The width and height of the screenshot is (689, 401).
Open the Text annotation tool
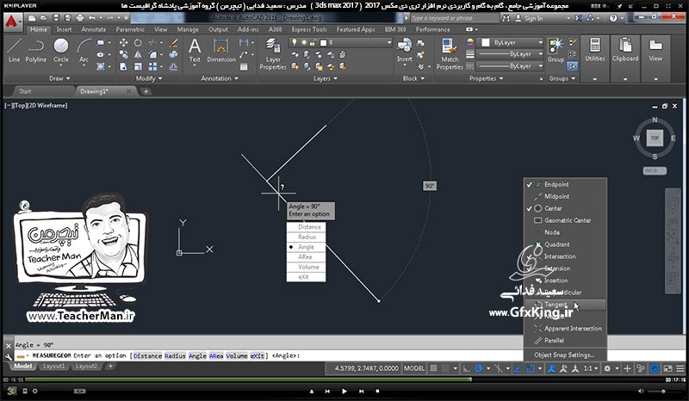pyautogui.click(x=195, y=51)
